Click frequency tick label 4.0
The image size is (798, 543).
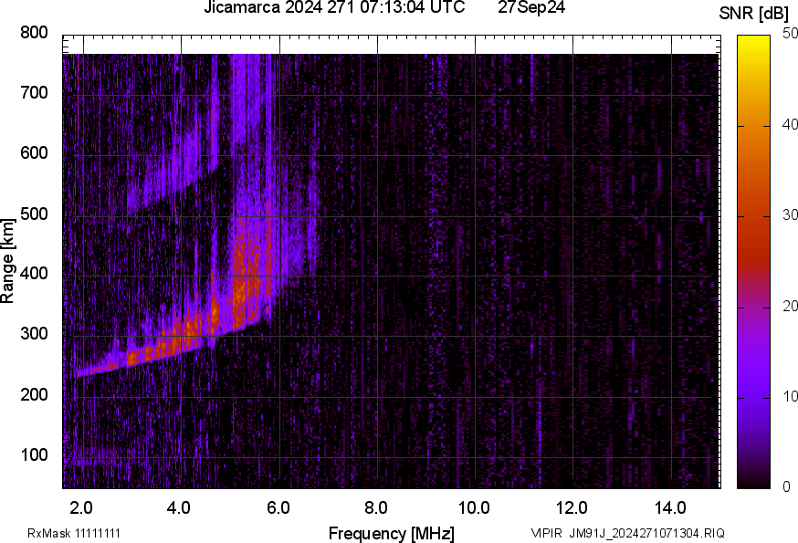click(x=179, y=507)
